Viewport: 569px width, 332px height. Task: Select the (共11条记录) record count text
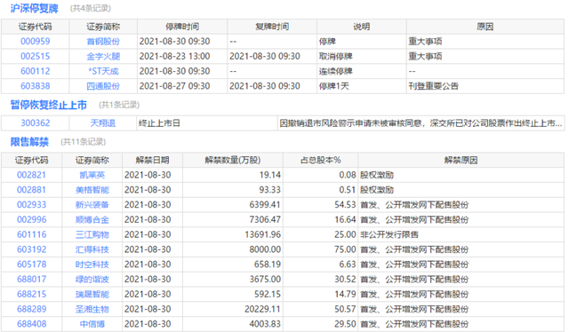[x=83, y=142]
